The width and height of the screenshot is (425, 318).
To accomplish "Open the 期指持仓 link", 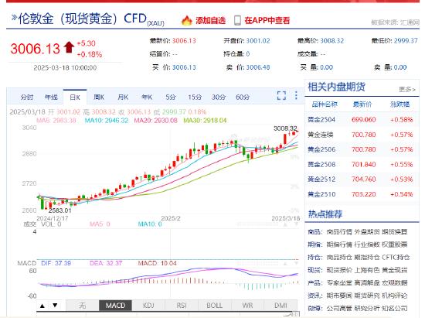I will 367,258.
